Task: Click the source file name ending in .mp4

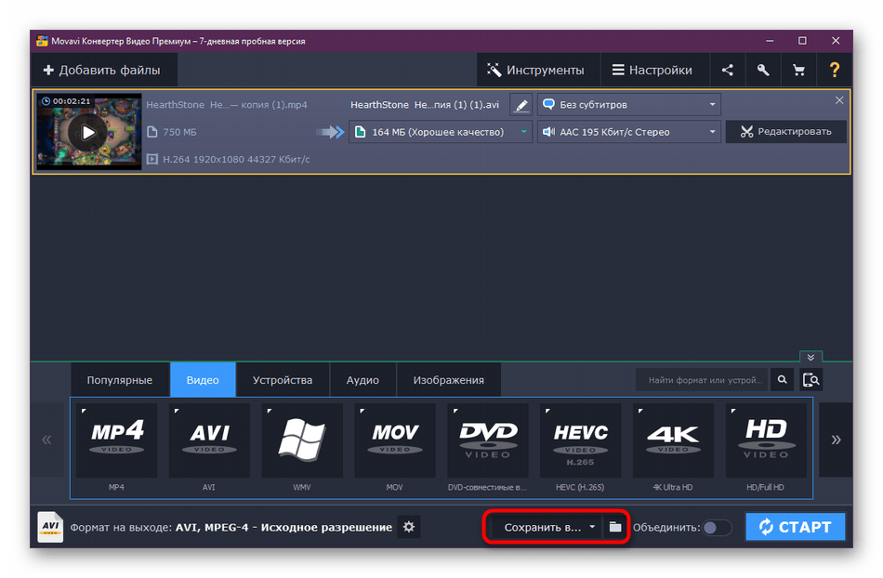Action: tap(227, 105)
